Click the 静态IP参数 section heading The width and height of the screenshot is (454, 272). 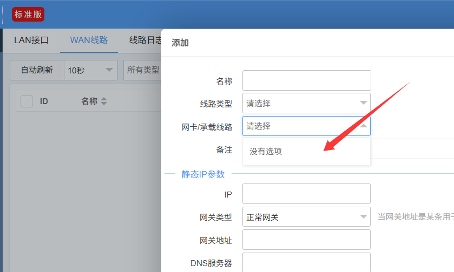click(203, 174)
